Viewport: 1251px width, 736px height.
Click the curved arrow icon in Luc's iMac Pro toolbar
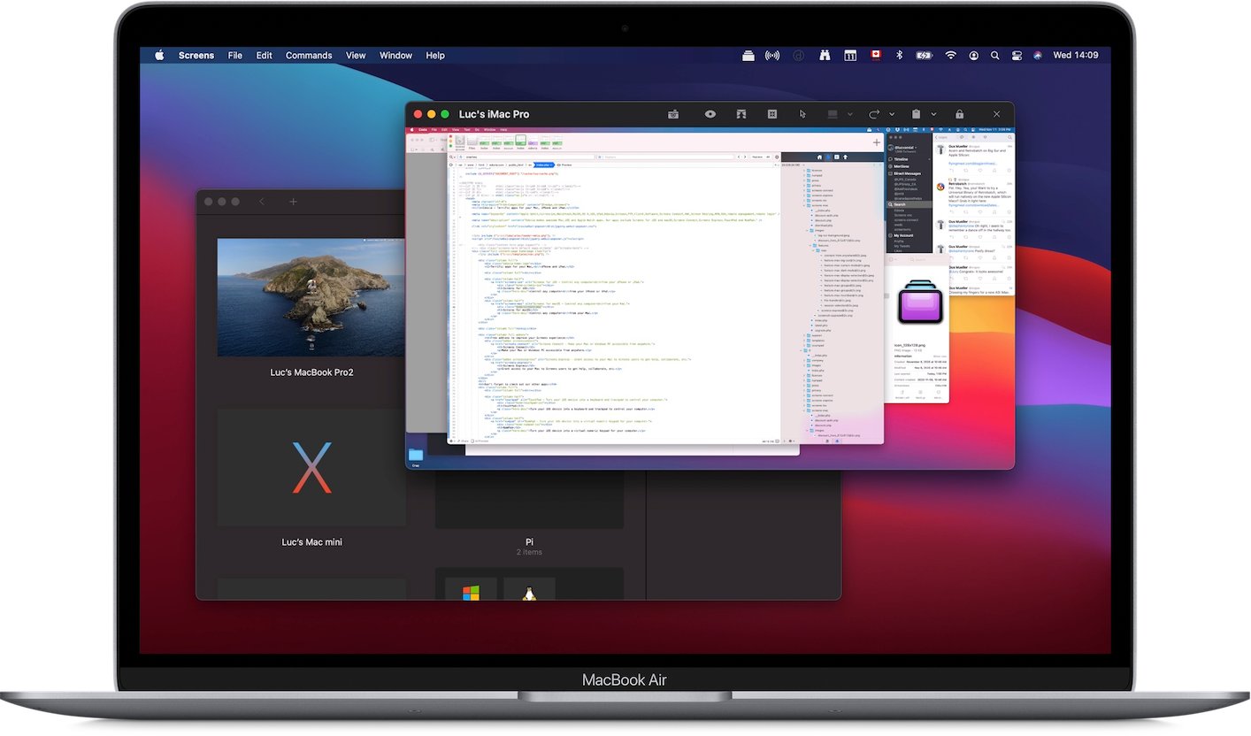pos(874,114)
